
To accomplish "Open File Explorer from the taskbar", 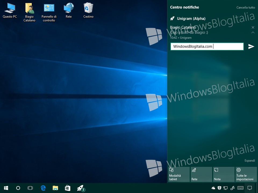I will 55,188.
